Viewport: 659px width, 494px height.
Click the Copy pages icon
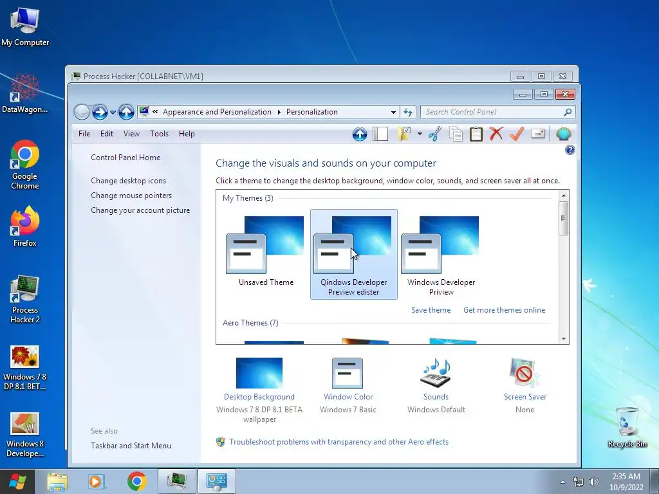click(456, 134)
